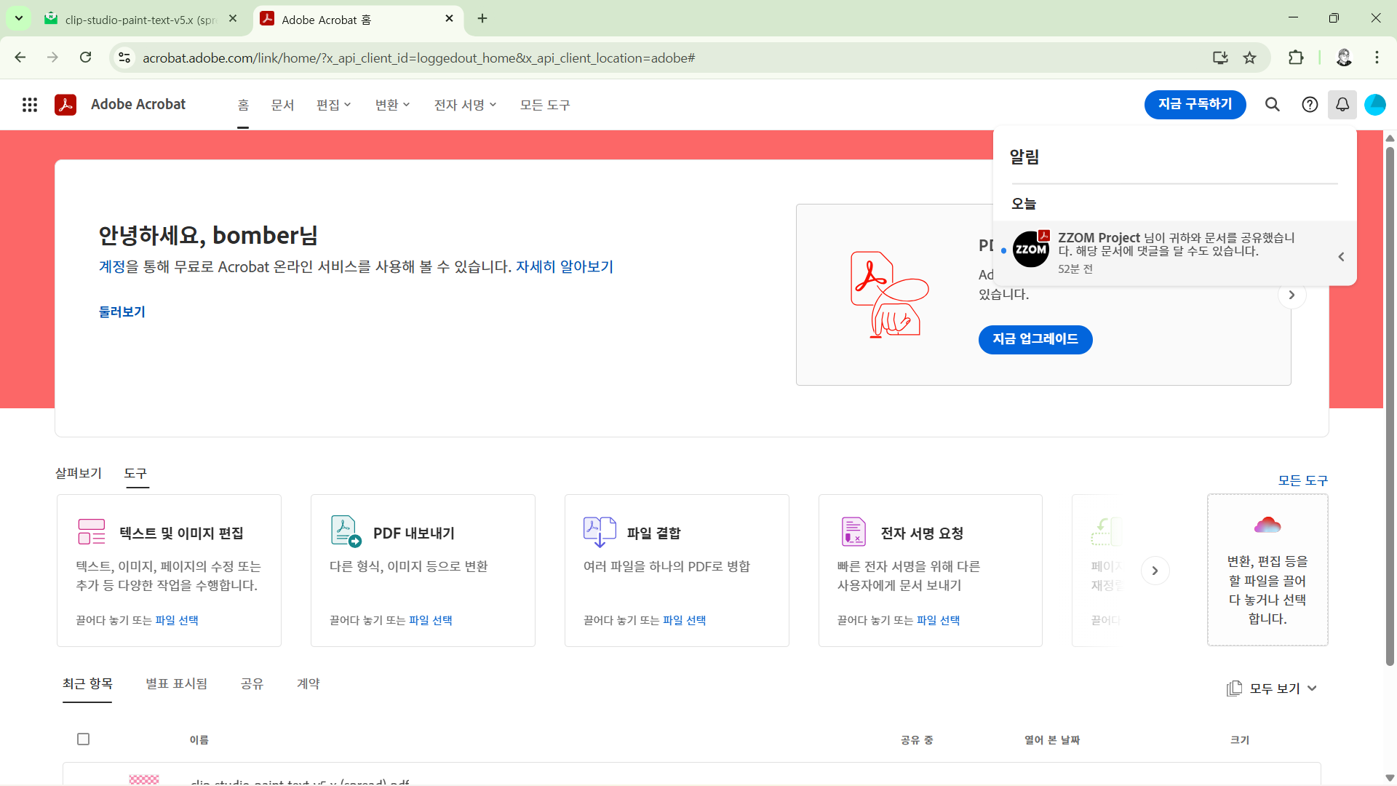Check the select-all files checkbox
The image size is (1397, 786).
click(84, 739)
